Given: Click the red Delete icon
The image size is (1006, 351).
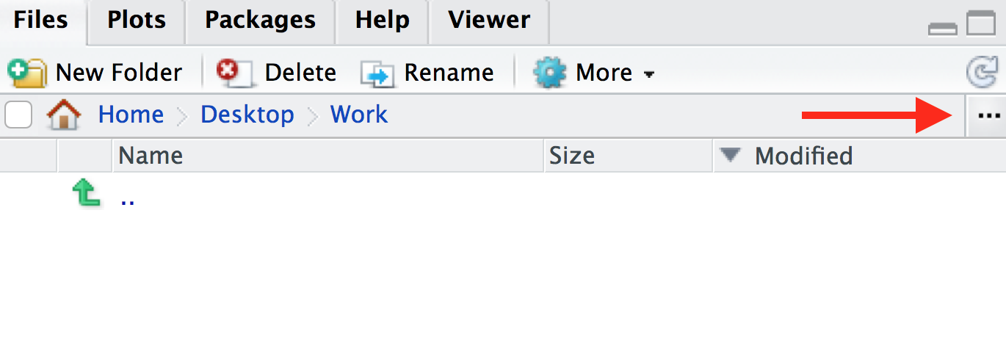Looking at the screenshot, I should 234,73.
